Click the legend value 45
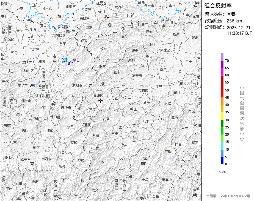Image resolution: width=254 pixels, height=201 pixels. tap(227, 97)
